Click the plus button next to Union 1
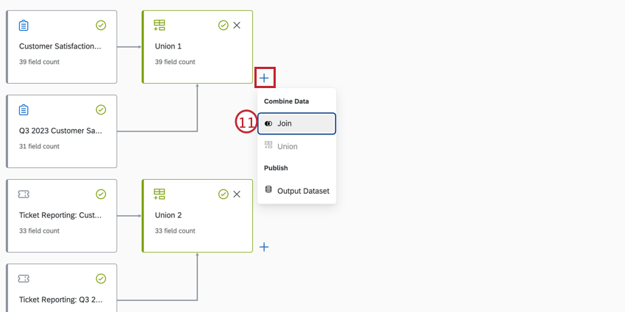Image resolution: width=625 pixels, height=312 pixels. [264, 78]
